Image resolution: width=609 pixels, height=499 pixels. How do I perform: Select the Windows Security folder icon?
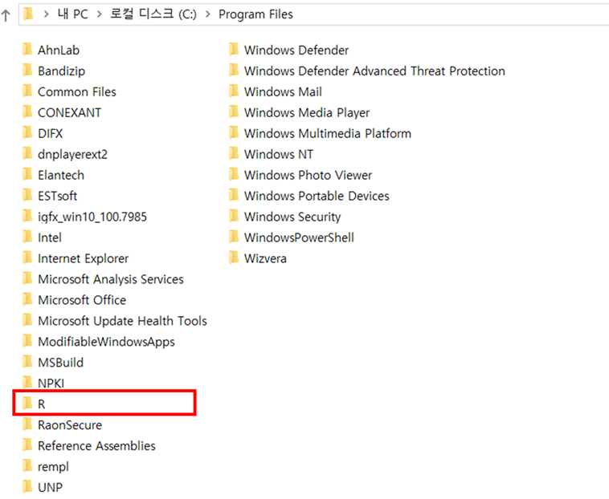click(x=234, y=217)
